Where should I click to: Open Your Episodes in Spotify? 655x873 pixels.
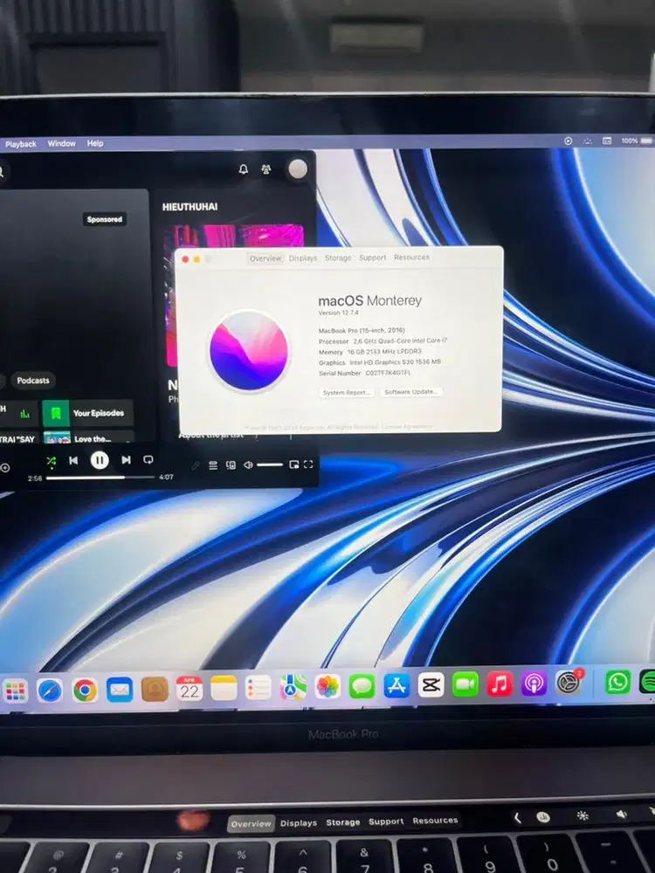pos(88,413)
